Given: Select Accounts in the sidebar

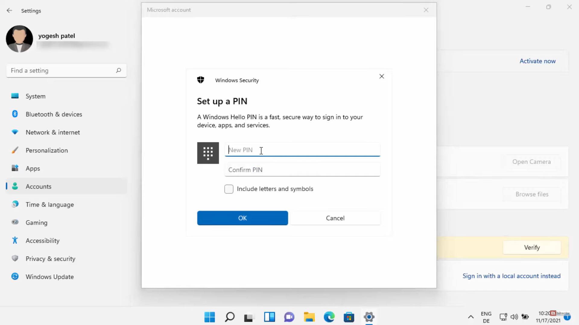Looking at the screenshot, I should point(66,187).
